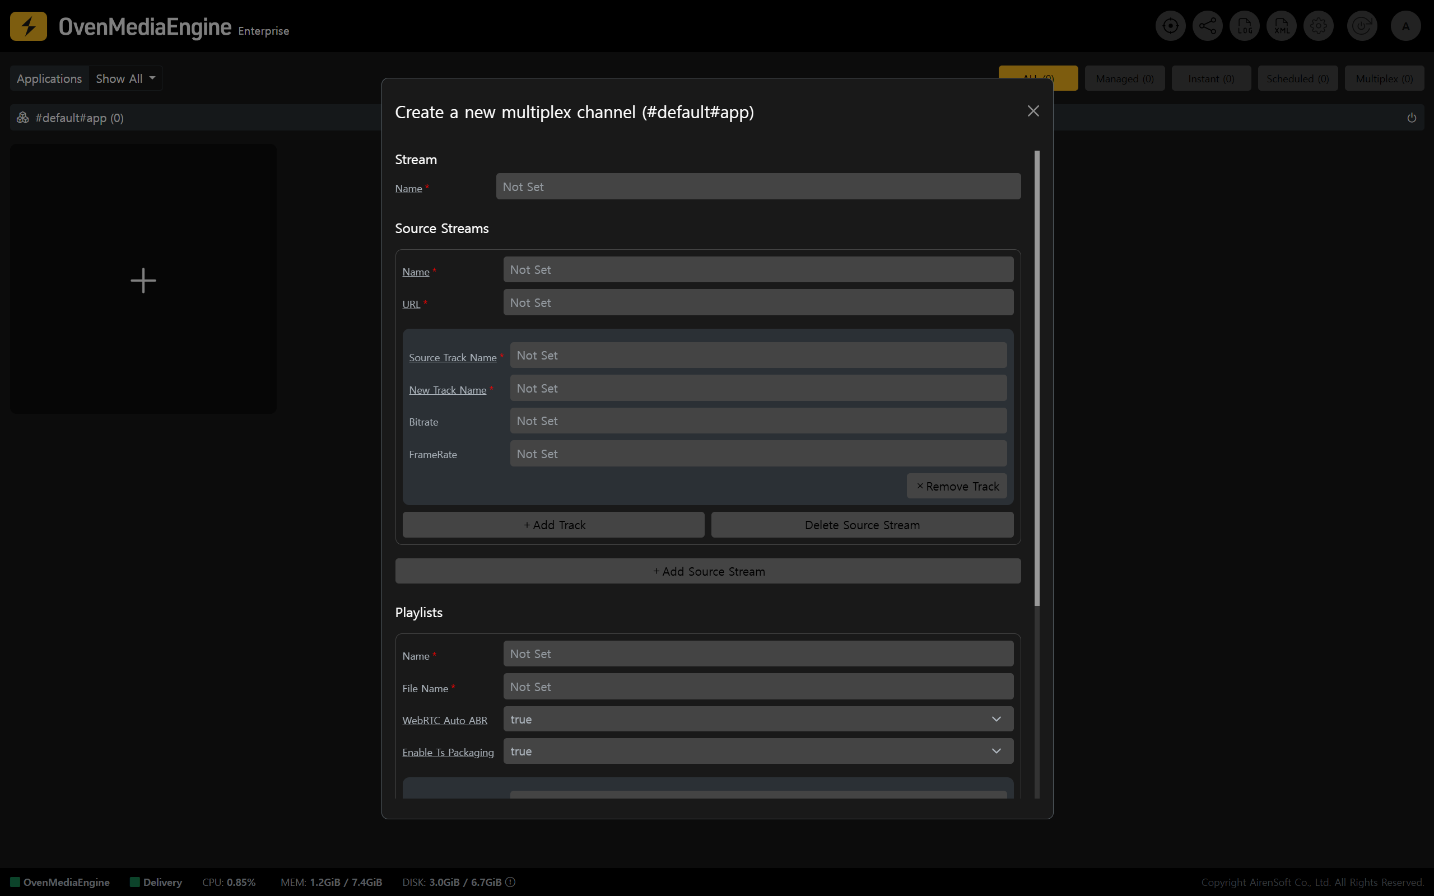Screen dimensions: 1434x896
Task: Open the LOG file viewer icon
Action: (1244, 26)
